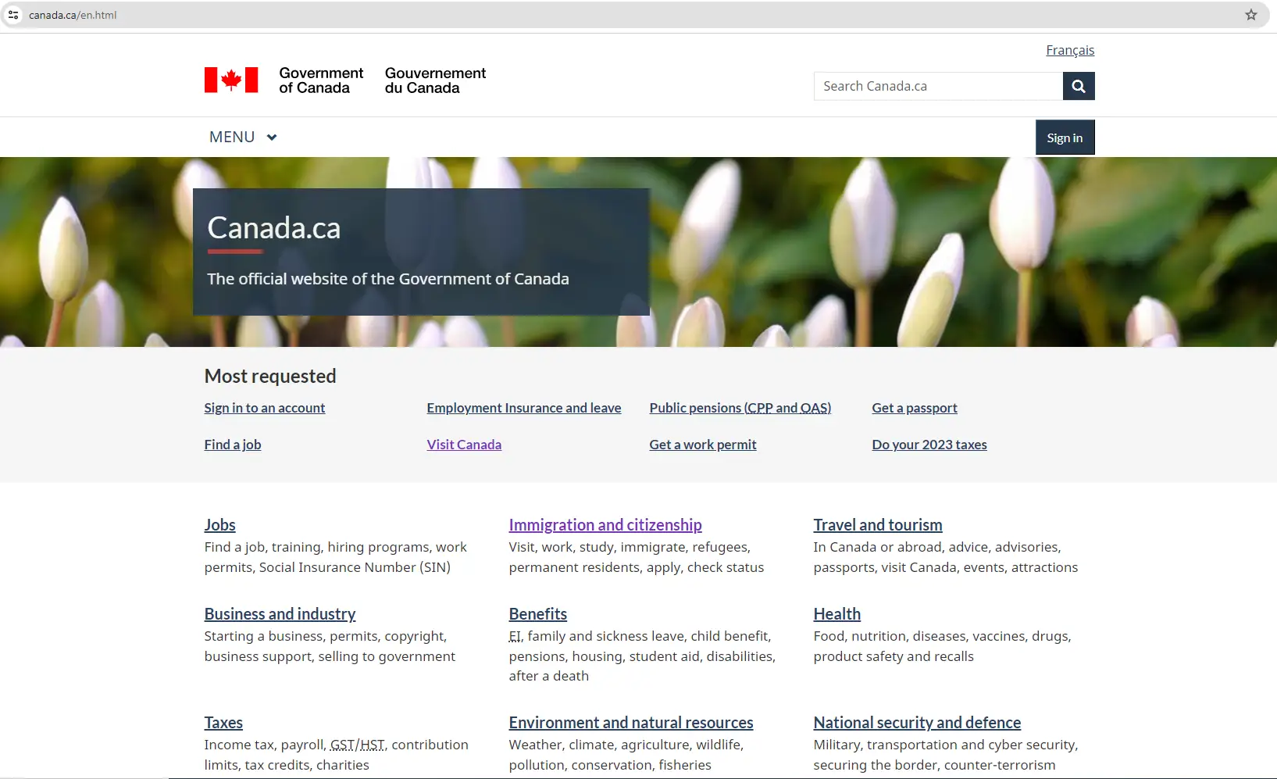Image resolution: width=1277 pixels, height=779 pixels.
Task: Open Travel and tourism topic
Action: pos(878,525)
